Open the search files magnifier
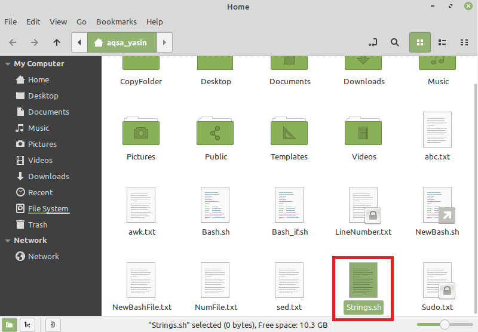This screenshot has height=332, width=478. click(x=395, y=42)
